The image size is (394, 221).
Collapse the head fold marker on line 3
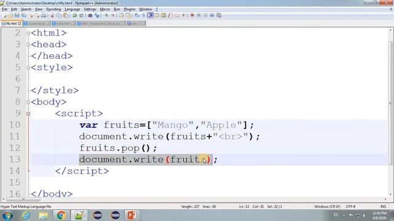tap(28, 45)
